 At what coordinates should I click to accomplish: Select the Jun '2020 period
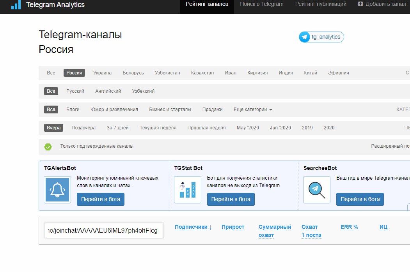pyautogui.click(x=280, y=128)
